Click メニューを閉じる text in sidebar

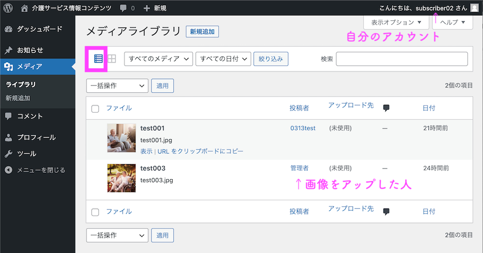(x=41, y=170)
